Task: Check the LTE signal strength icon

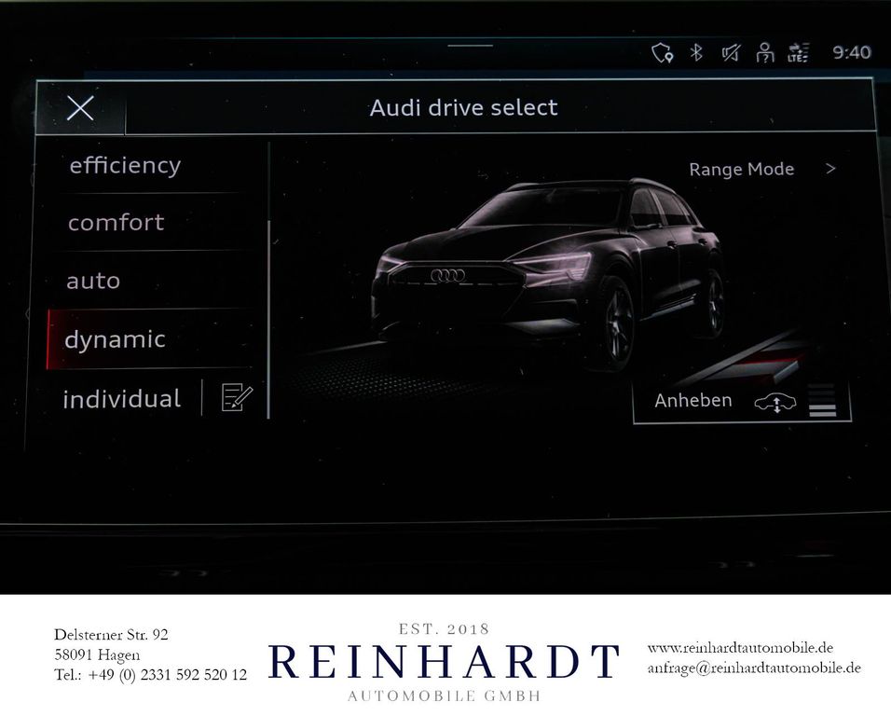Action: tap(798, 54)
